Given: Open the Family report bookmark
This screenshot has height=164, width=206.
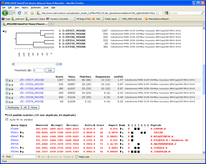Looking at the screenshot, I should point(109,19).
